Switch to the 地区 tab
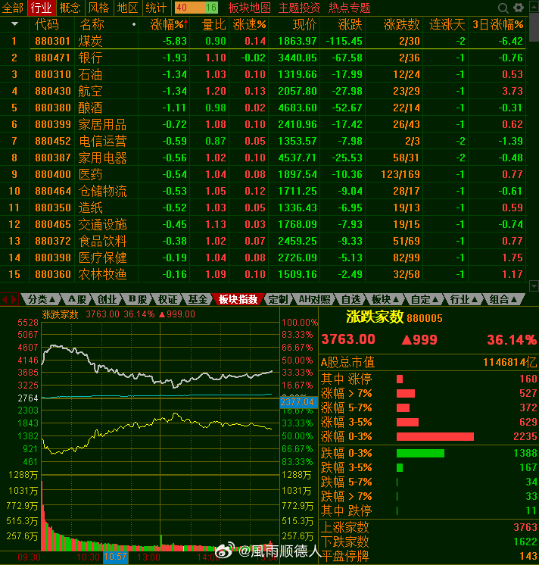The image size is (539, 565). 127,8
